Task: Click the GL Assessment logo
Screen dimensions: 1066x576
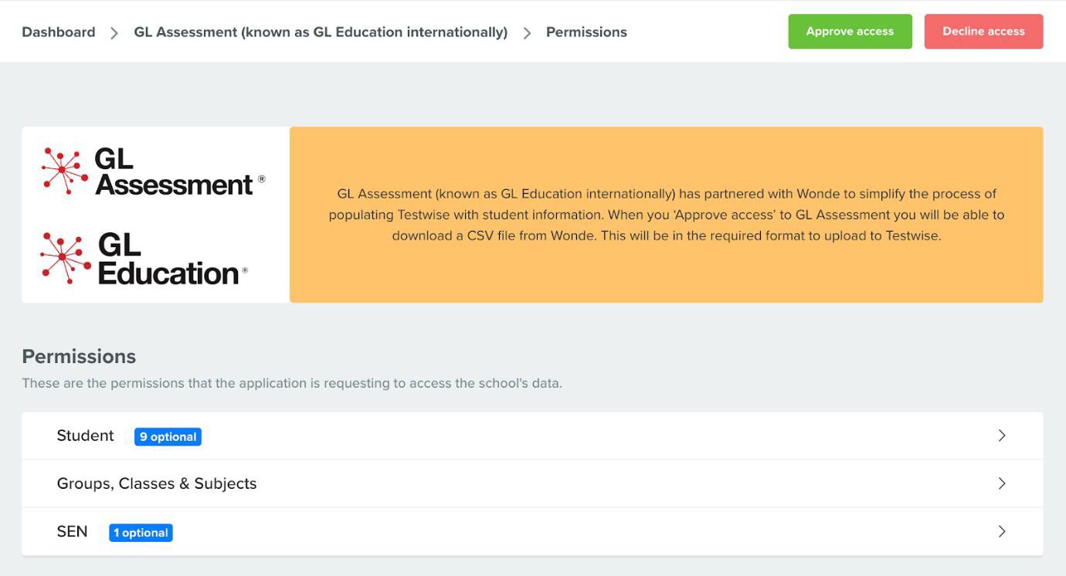Action: 153,171
